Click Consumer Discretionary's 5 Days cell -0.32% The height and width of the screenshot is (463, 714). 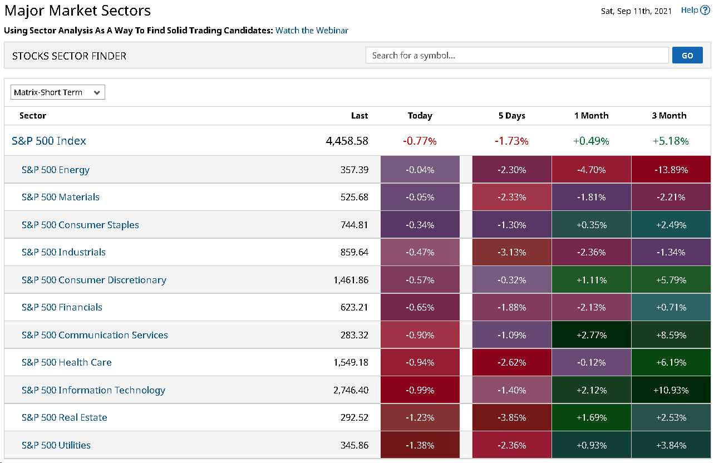[x=512, y=280]
